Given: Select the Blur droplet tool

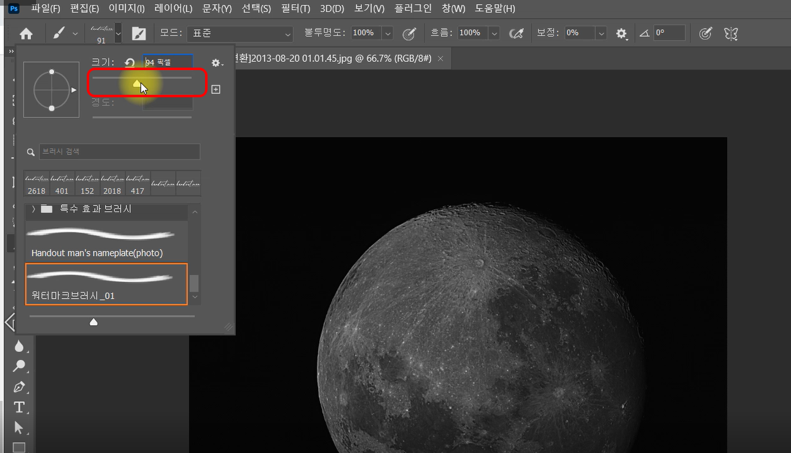Looking at the screenshot, I should 19,346.
